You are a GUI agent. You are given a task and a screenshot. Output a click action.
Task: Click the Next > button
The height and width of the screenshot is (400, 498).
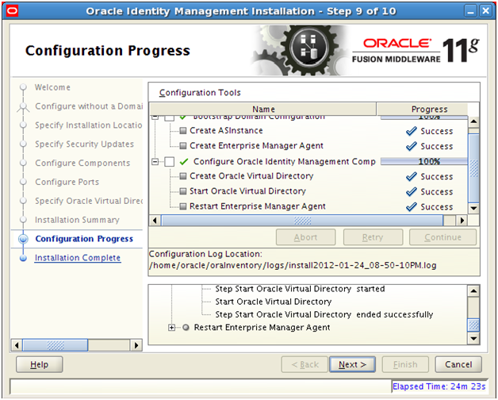click(x=353, y=364)
